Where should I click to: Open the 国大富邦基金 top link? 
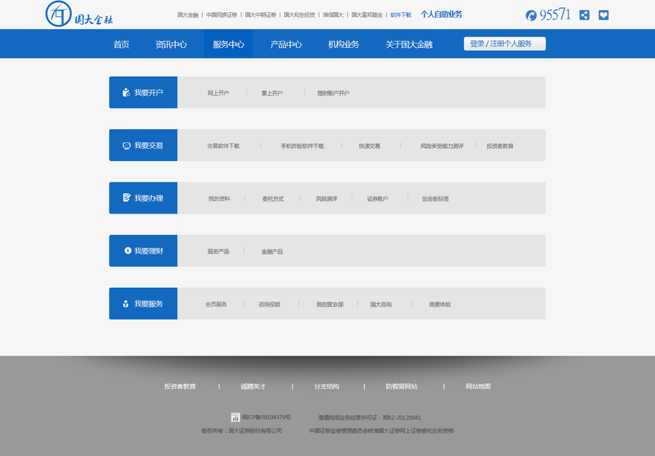click(x=367, y=14)
